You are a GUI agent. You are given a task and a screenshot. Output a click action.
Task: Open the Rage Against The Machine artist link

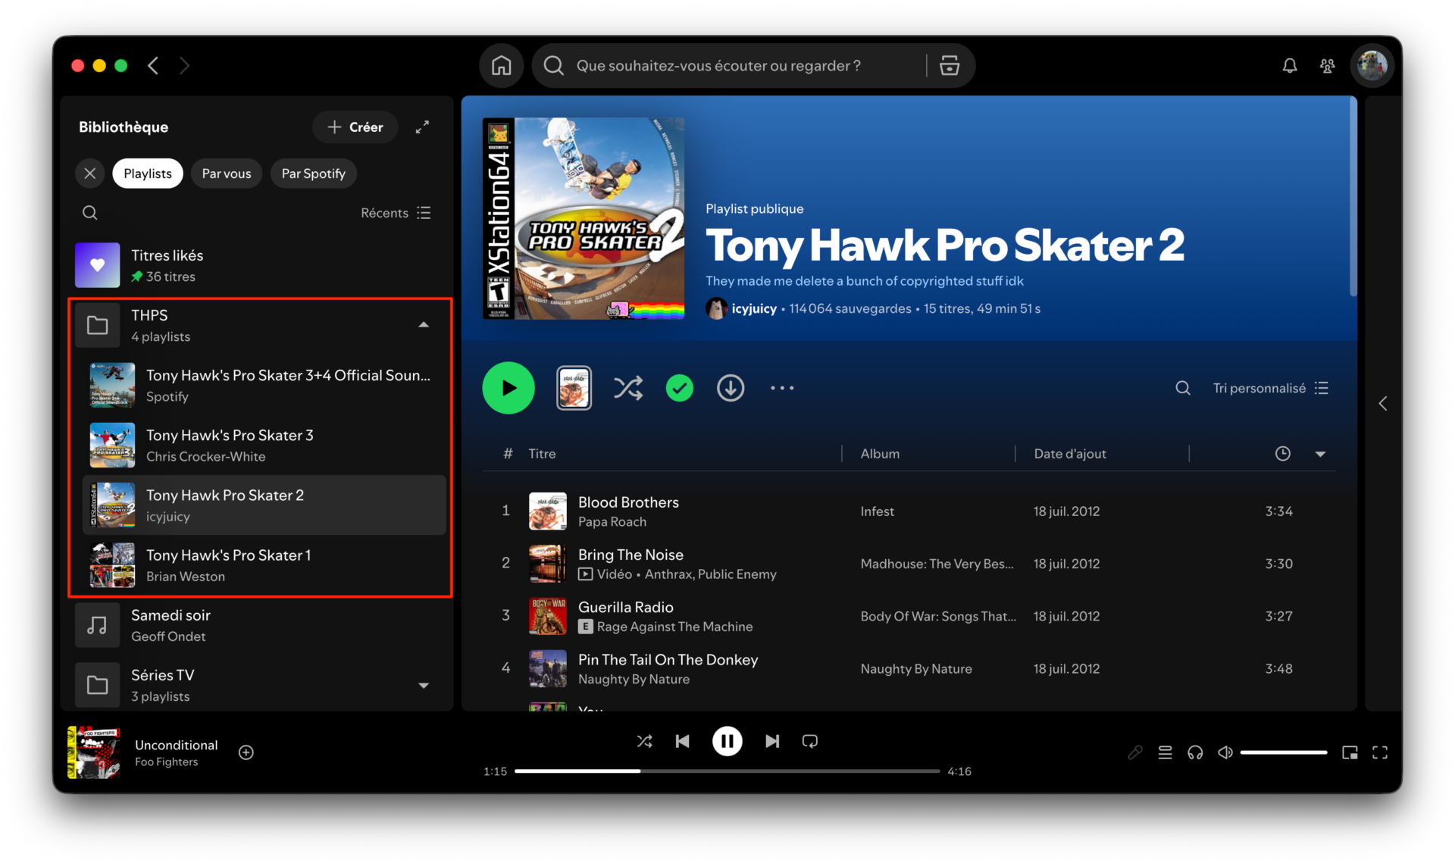(x=674, y=627)
